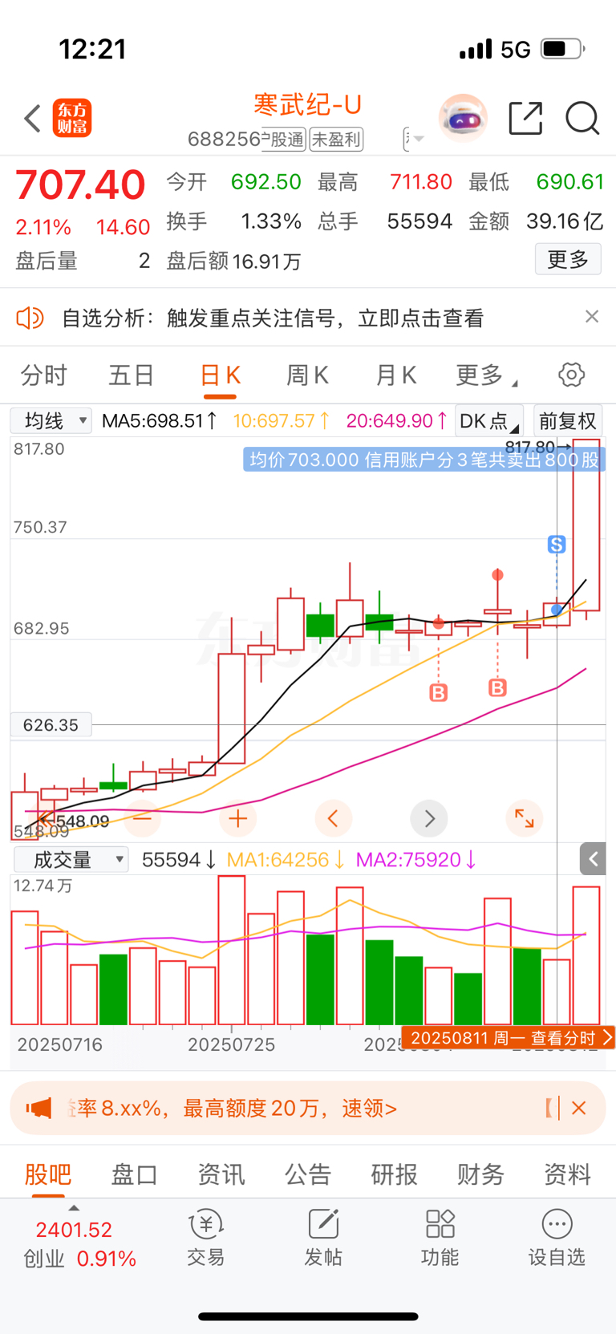The image size is (616, 1334).
Task: Zoom out chart with minus button
Action: click(142, 818)
